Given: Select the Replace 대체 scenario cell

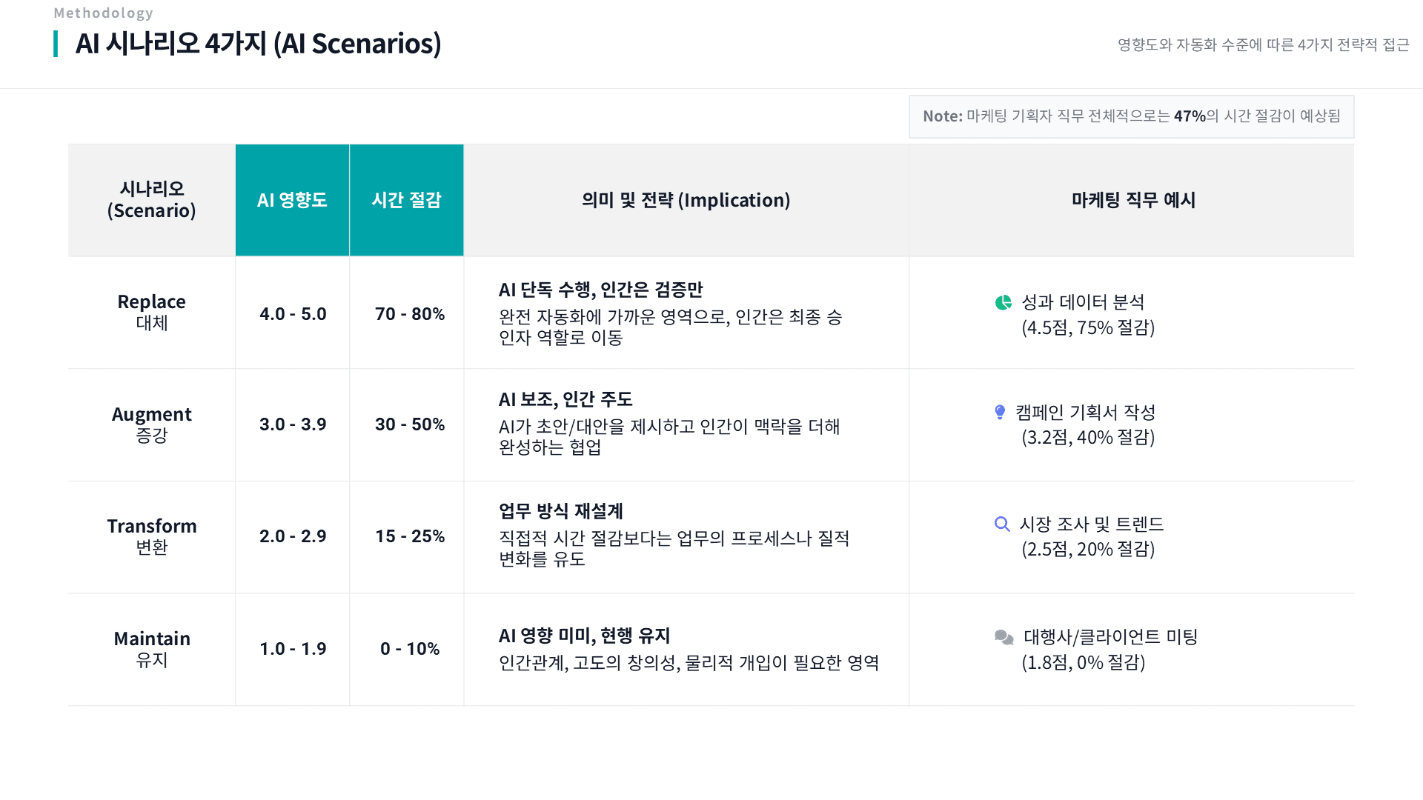Looking at the screenshot, I should (151, 312).
